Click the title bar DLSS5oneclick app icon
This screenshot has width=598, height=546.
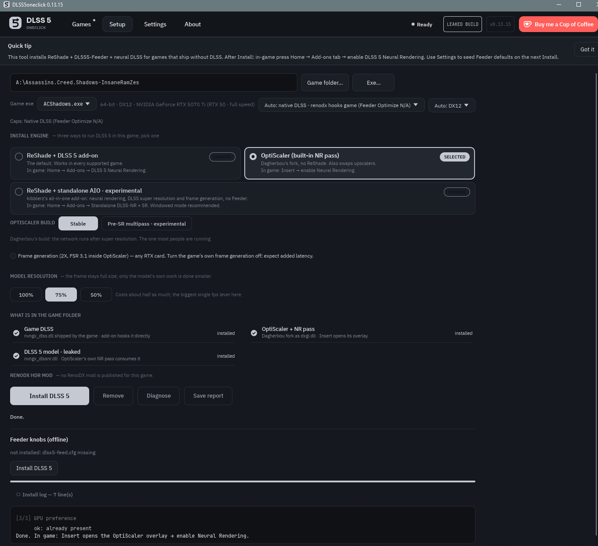click(x=7, y=4)
